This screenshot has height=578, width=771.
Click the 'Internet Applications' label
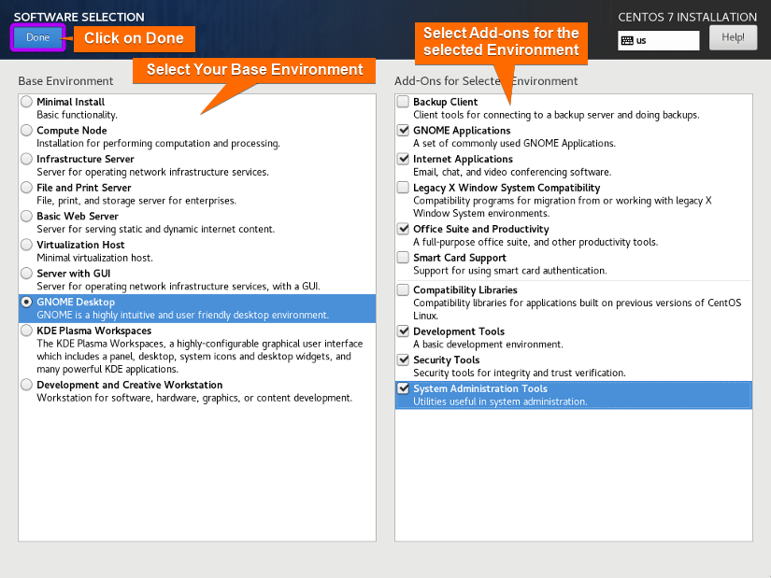point(464,159)
